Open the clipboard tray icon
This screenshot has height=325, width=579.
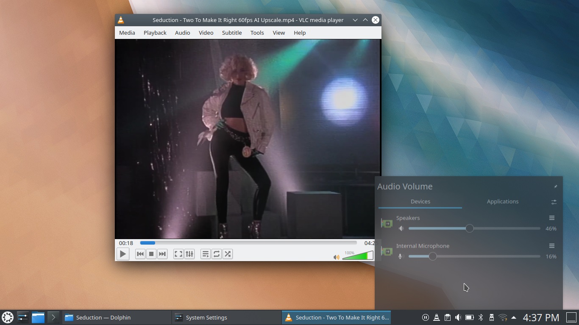[448, 317]
